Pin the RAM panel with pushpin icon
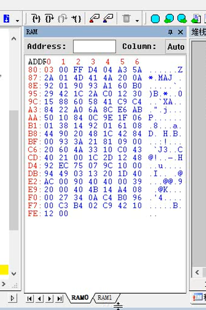Viewport: 206px width, 310px height. (170, 32)
